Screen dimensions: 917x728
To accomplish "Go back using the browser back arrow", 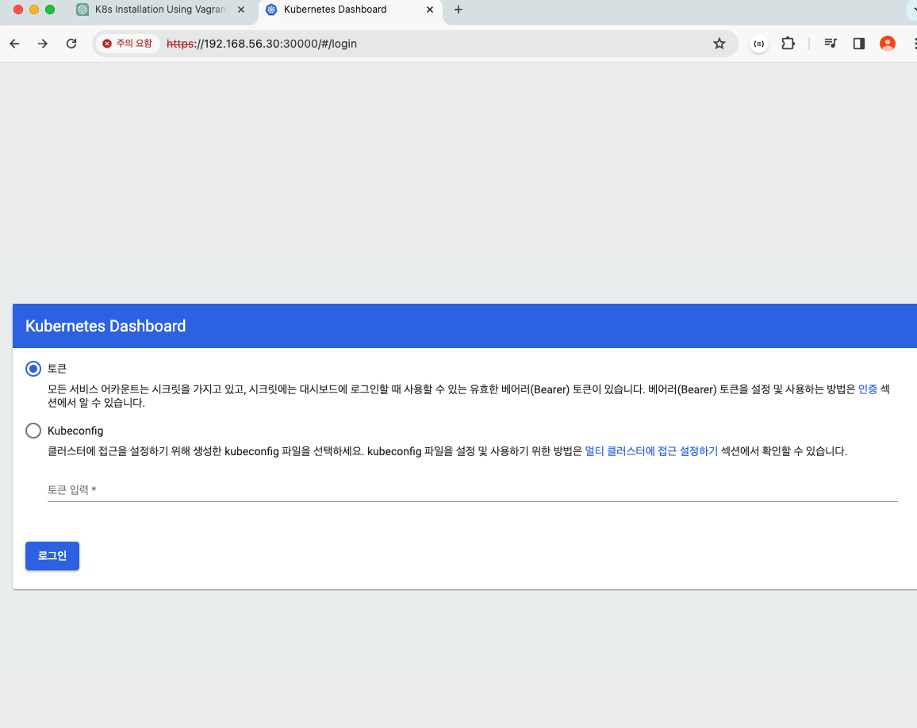I will (14, 44).
